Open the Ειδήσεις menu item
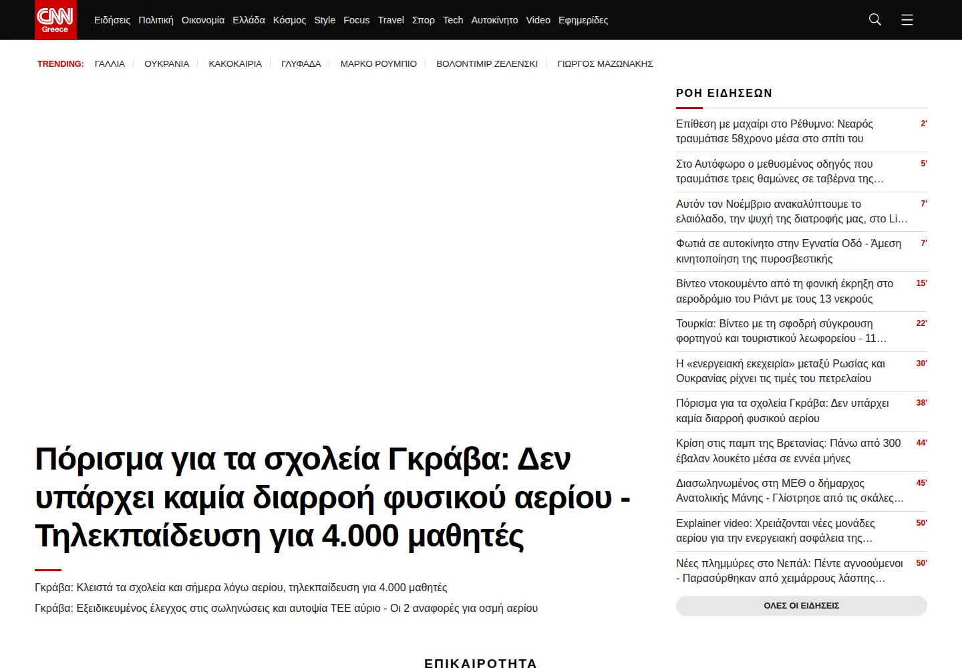Screen dimensions: 962x668 point(112,20)
